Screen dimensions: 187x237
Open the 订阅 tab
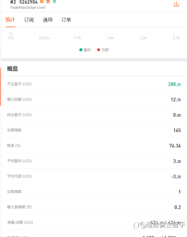tap(29, 20)
